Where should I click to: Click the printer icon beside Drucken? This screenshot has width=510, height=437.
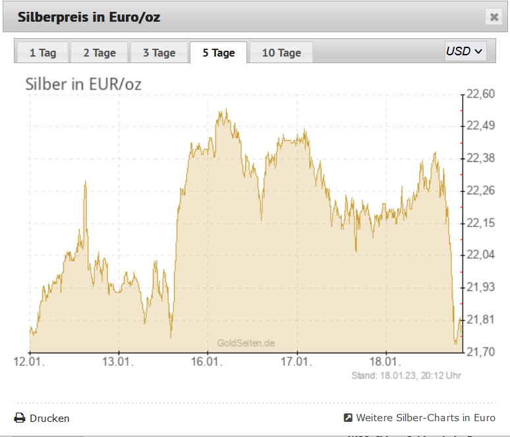pos(20,418)
